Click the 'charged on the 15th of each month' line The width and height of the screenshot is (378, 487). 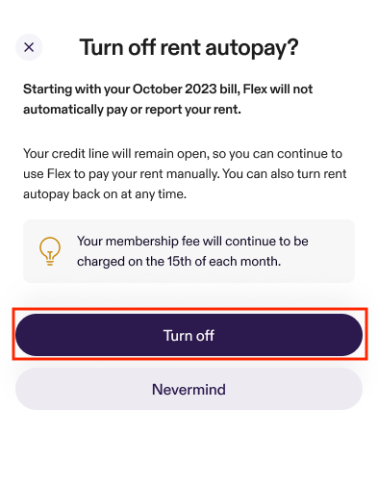pos(179,262)
